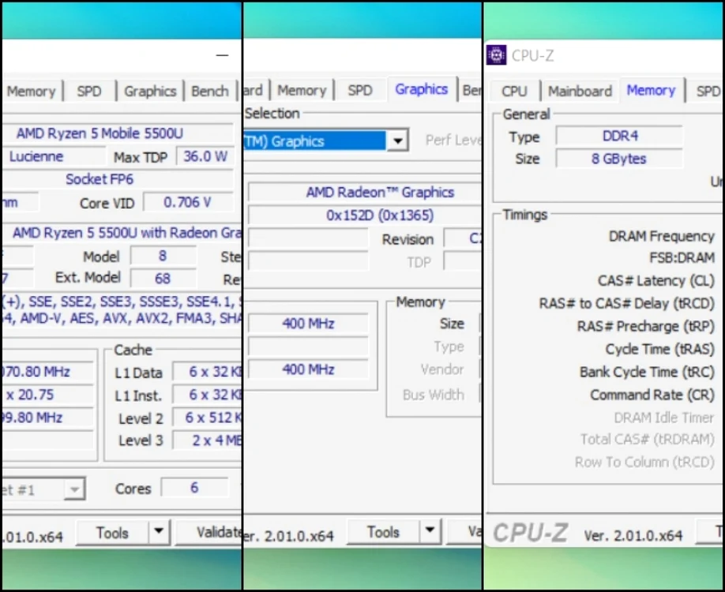The height and width of the screenshot is (592, 725).
Task: Click the 'RAS# Precharge (tRP)' label
Action: click(646, 326)
